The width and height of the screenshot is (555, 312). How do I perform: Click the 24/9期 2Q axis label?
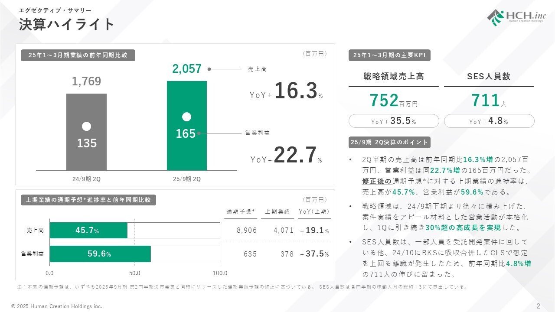click(86, 179)
